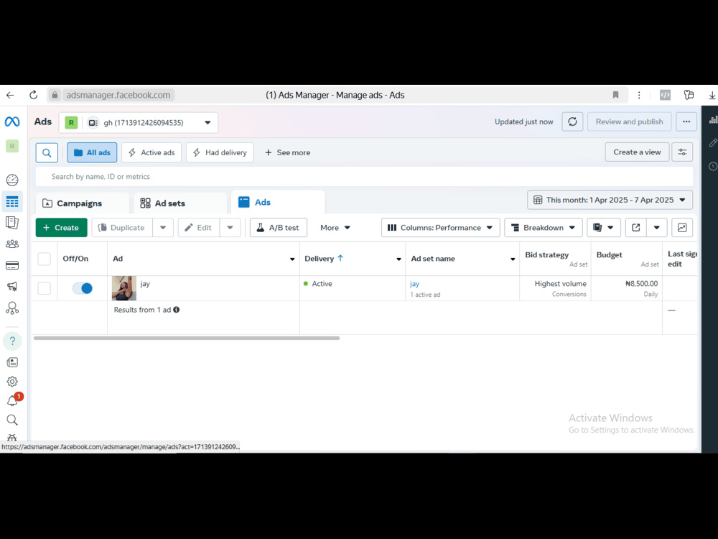Click the Export share icon button

coord(635,227)
